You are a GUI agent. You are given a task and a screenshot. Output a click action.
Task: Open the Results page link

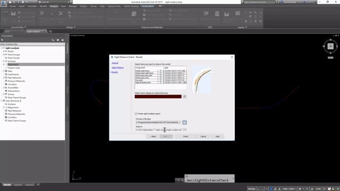pos(115,72)
